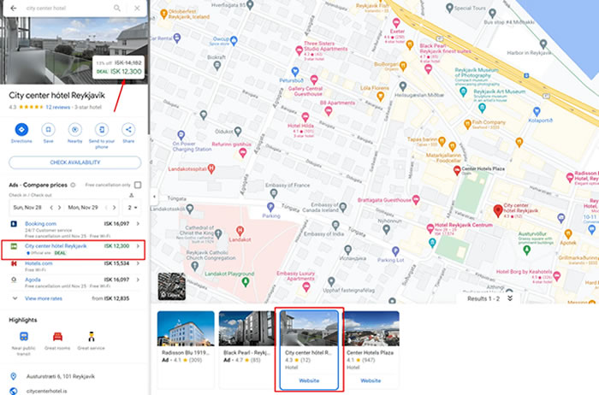
Task: Click Website on Center Hotels Plaza card
Action: tap(371, 380)
